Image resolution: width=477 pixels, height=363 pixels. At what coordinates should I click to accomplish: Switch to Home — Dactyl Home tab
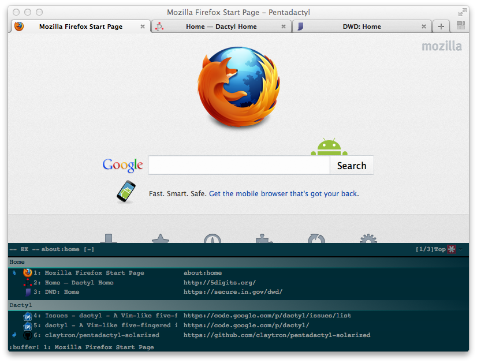(221, 27)
